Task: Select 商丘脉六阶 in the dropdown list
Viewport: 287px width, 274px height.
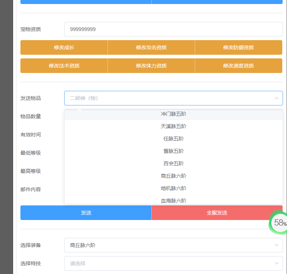Action: (x=173, y=176)
